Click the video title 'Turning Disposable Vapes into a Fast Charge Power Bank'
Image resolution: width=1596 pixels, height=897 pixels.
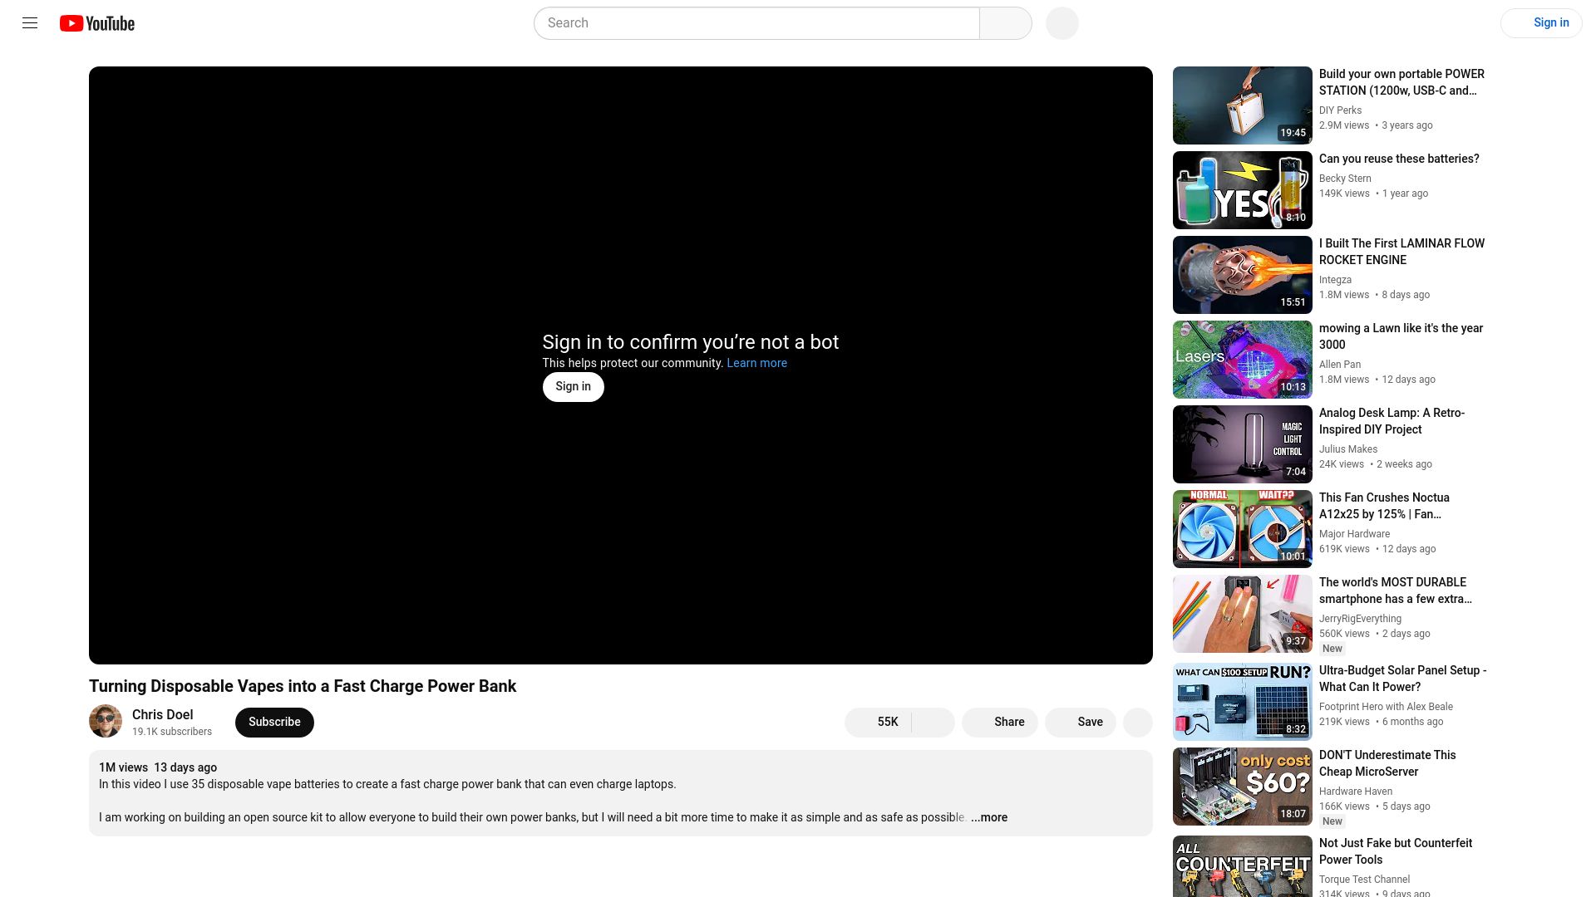pyautogui.click(x=303, y=686)
